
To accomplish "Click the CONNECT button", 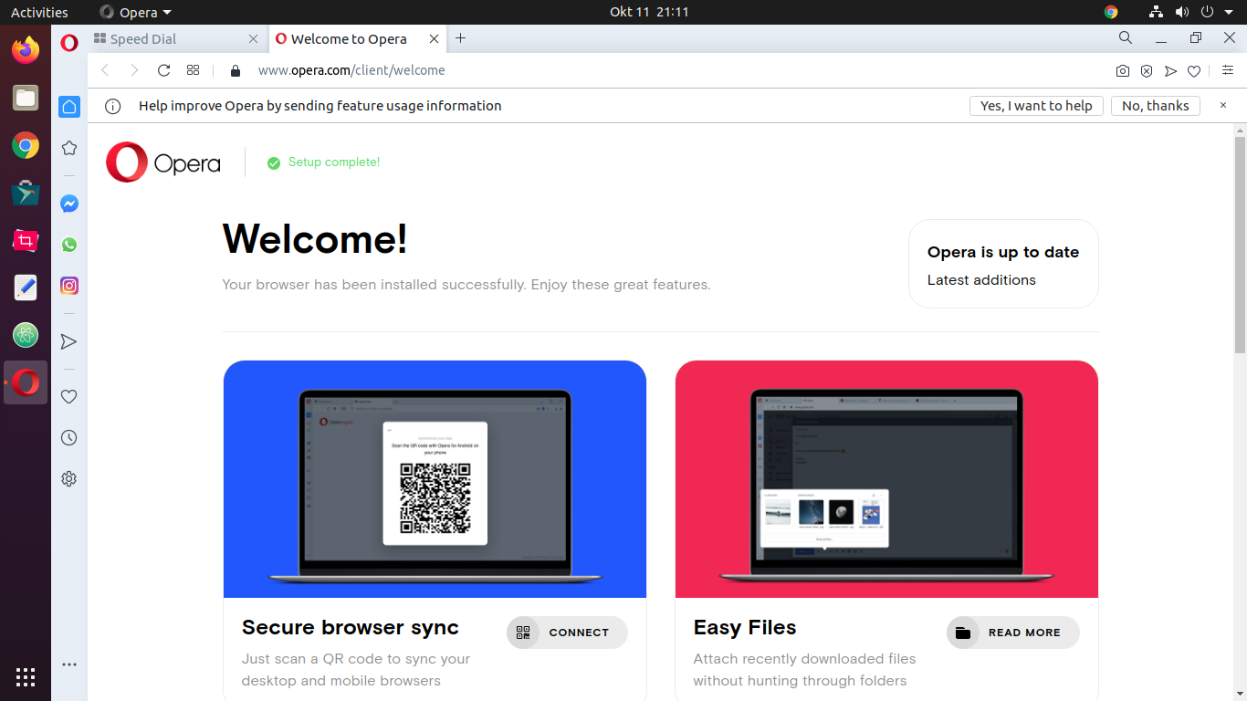I will point(567,633).
